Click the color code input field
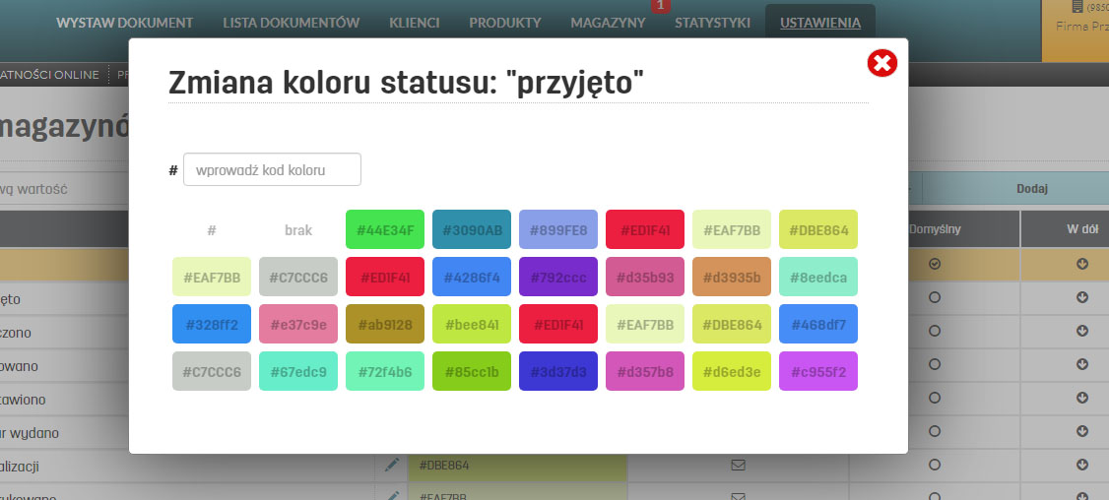Screen dimensions: 1109x500 point(272,169)
